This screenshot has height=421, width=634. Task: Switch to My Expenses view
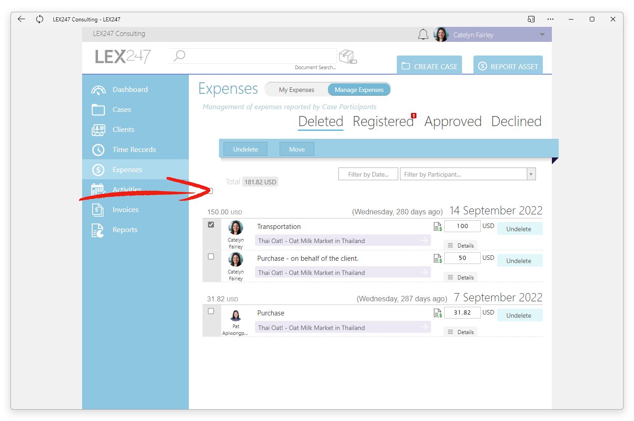click(x=296, y=90)
